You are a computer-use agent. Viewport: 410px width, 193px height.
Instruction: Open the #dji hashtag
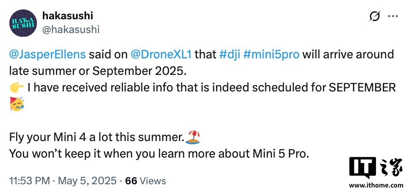coord(229,55)
